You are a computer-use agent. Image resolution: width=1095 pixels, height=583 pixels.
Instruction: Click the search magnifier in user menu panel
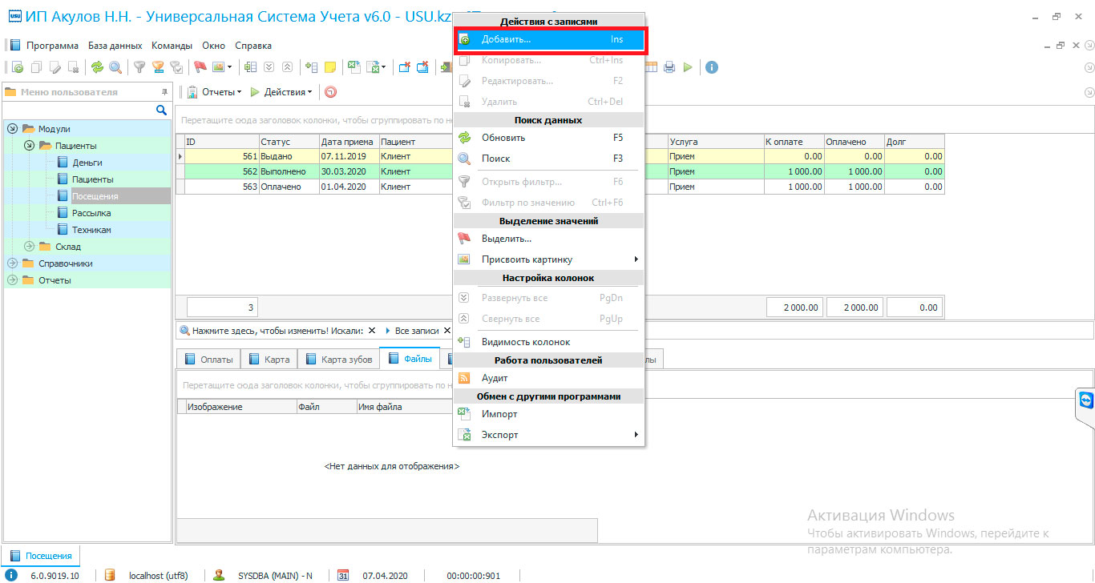(161, 111)
